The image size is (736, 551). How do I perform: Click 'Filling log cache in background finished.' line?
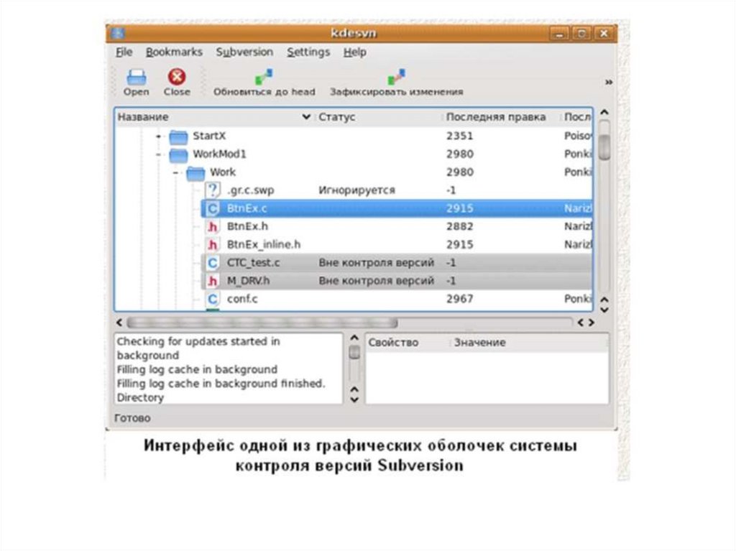point(221,384)
